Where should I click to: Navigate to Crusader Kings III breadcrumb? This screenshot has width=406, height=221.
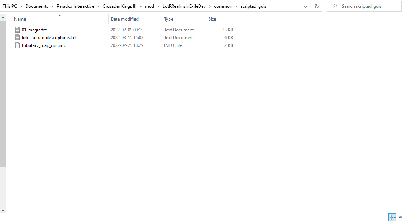119,6
